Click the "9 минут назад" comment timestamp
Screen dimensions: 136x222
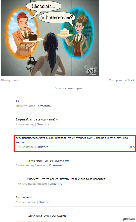25,124
